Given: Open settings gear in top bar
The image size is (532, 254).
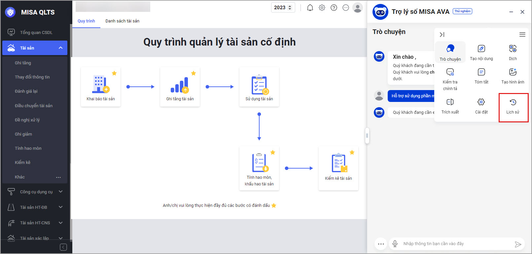Looking at the screenshot, I should (322, 8).
